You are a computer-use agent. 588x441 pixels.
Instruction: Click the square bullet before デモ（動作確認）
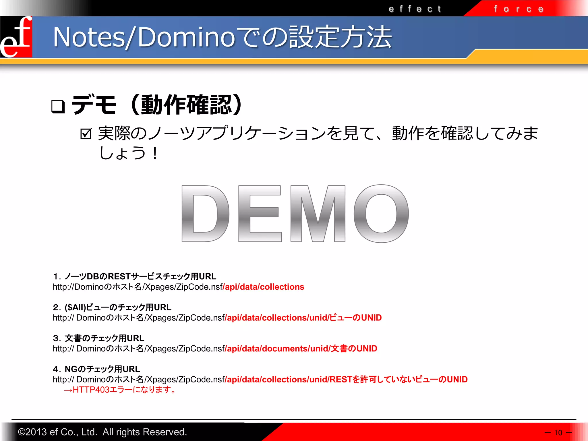tap(58, 107)
